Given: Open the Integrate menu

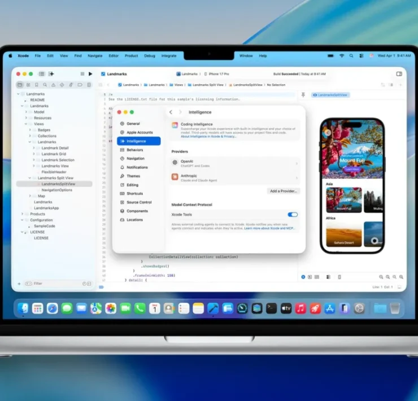Looking at the screenshot, I should tap(169, 56).
